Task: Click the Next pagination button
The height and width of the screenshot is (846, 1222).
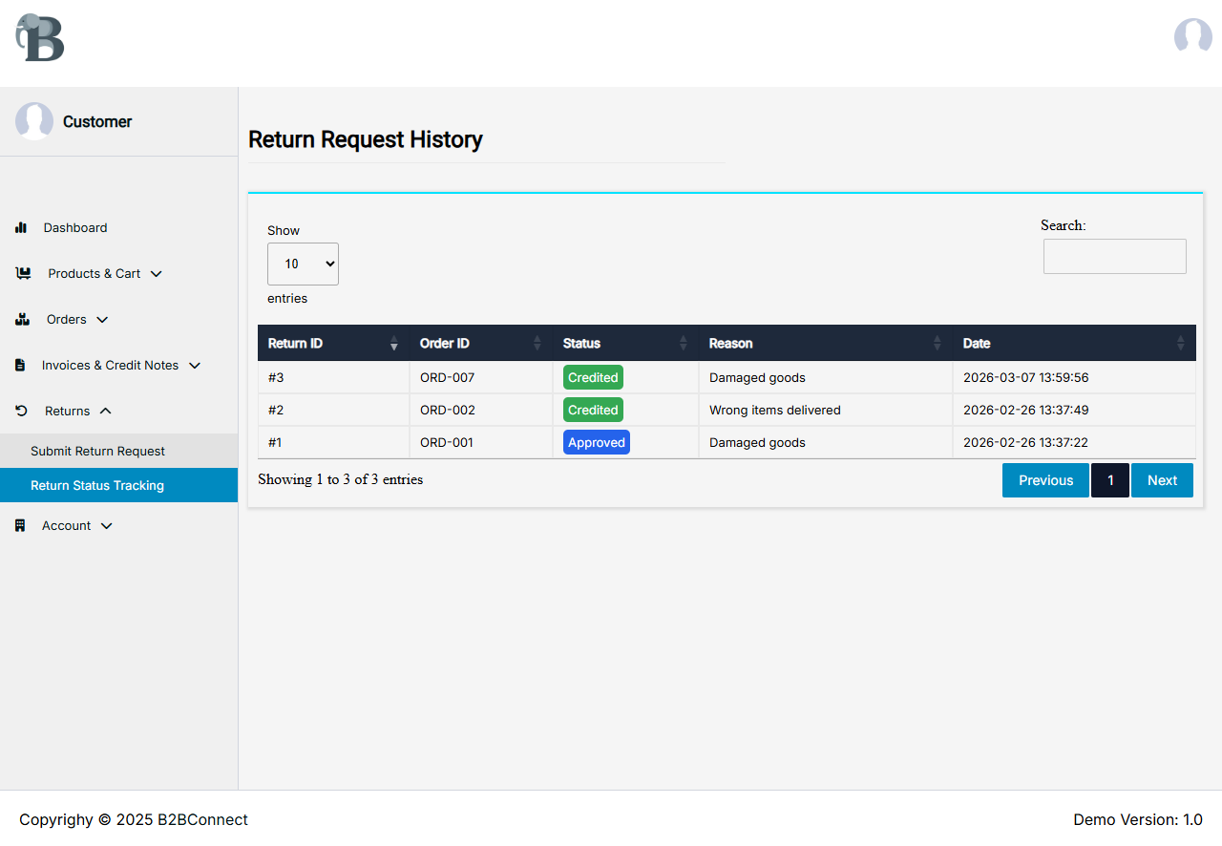Action: [1162, 480]
